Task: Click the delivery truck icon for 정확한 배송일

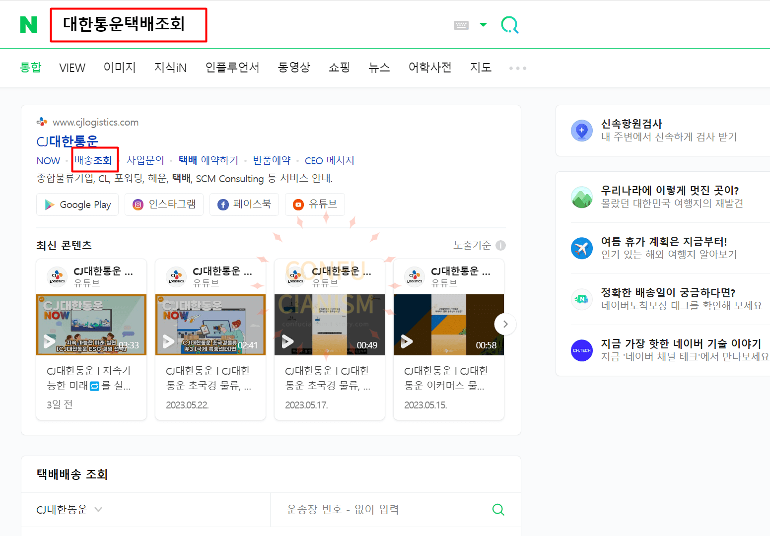Action: 582,299
